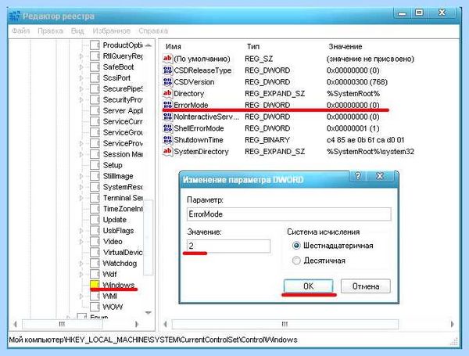Select the SystemDirectory string value icon

(167, 152)
